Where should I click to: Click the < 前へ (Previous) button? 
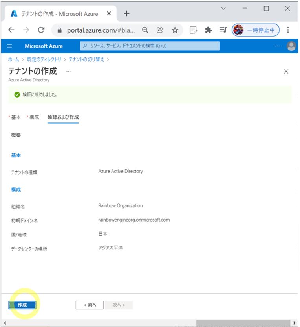(90, 305)
